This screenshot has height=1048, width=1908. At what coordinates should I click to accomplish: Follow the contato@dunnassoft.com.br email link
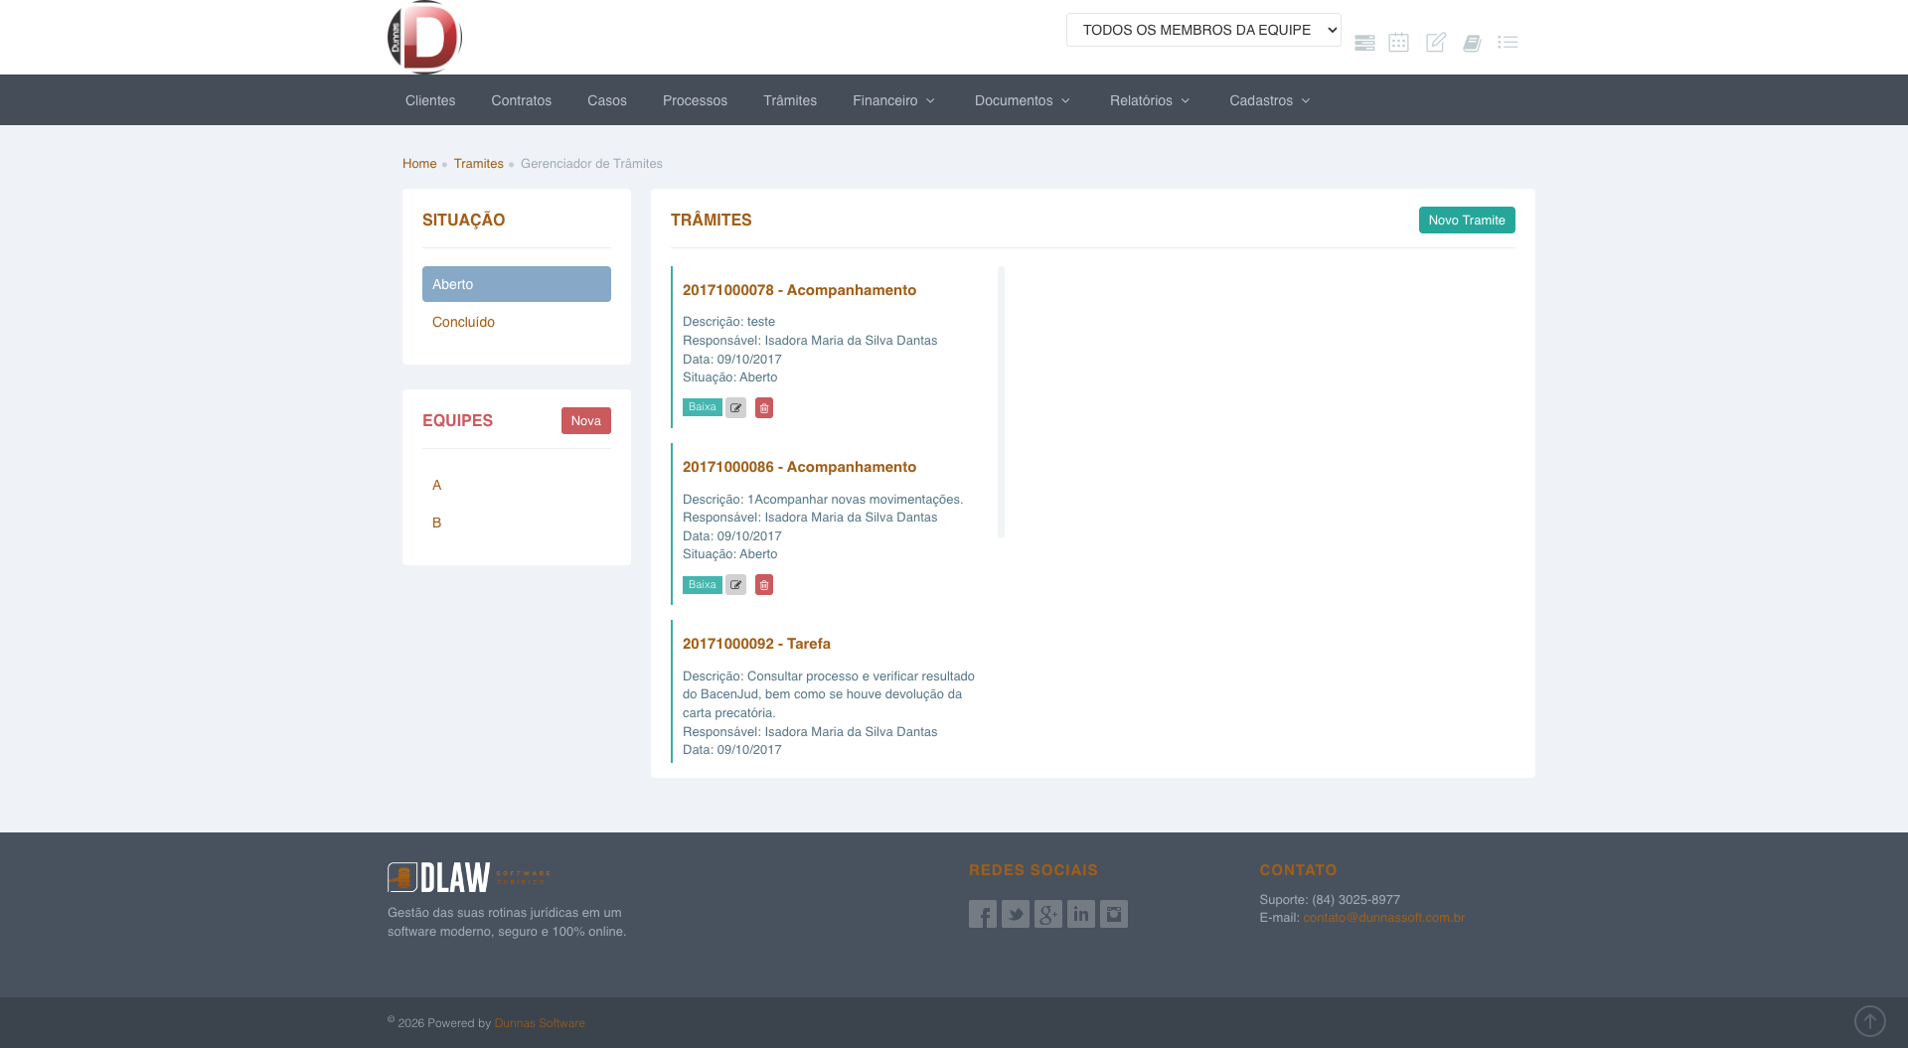1383,917
